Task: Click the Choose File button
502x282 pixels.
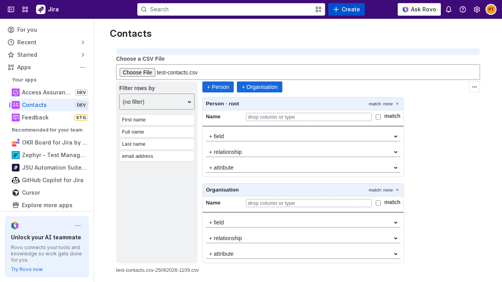Action: (137, 72)
